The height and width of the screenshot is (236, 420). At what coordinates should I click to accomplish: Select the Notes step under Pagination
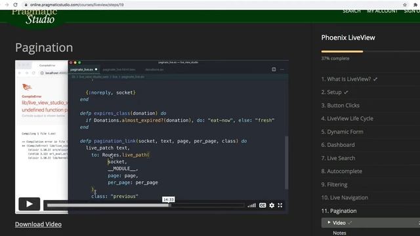(339, 233)
